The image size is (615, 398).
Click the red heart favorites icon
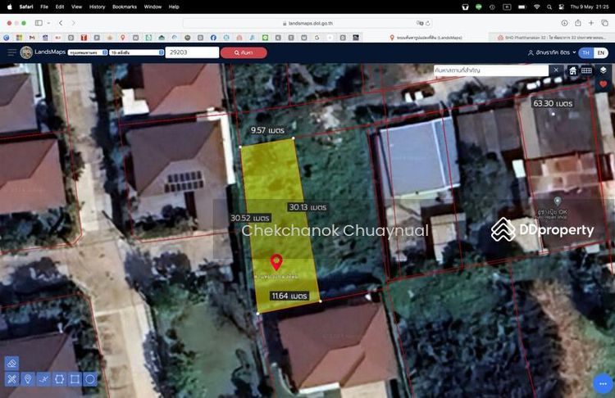point(603,84)
